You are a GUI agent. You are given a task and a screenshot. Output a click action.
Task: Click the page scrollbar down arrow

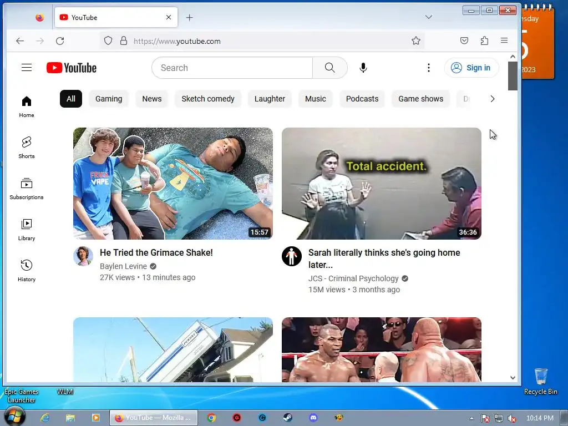(513, 377)
